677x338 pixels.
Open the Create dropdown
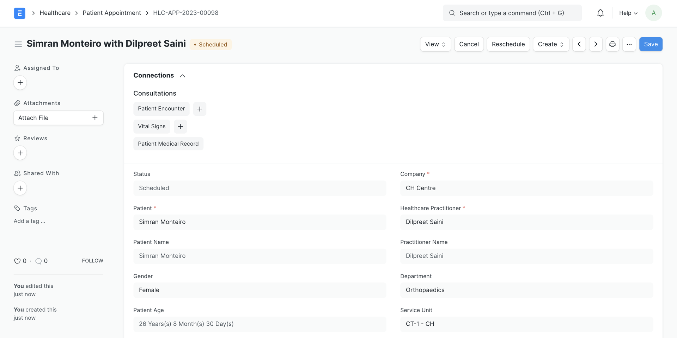tap(551, 44)
